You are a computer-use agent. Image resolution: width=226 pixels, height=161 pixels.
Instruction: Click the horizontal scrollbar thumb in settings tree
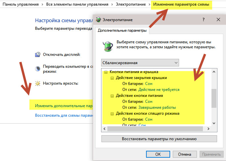[x=155, y=129]
